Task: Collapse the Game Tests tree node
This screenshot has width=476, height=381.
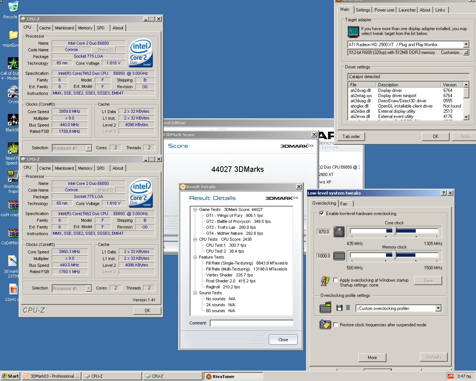Action: [x=195, y=209]
